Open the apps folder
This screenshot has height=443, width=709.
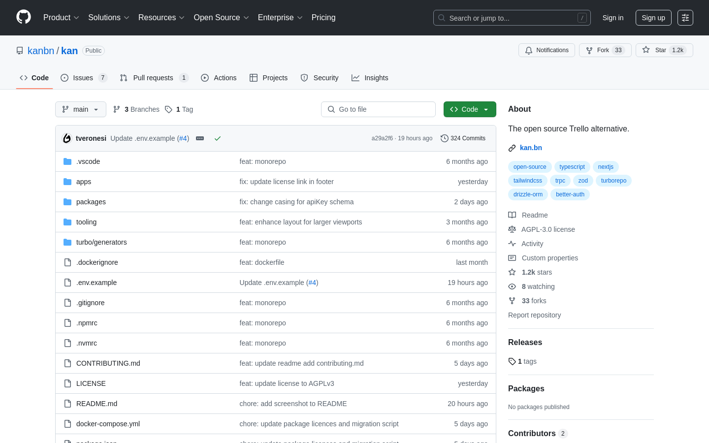coord(84,182)
